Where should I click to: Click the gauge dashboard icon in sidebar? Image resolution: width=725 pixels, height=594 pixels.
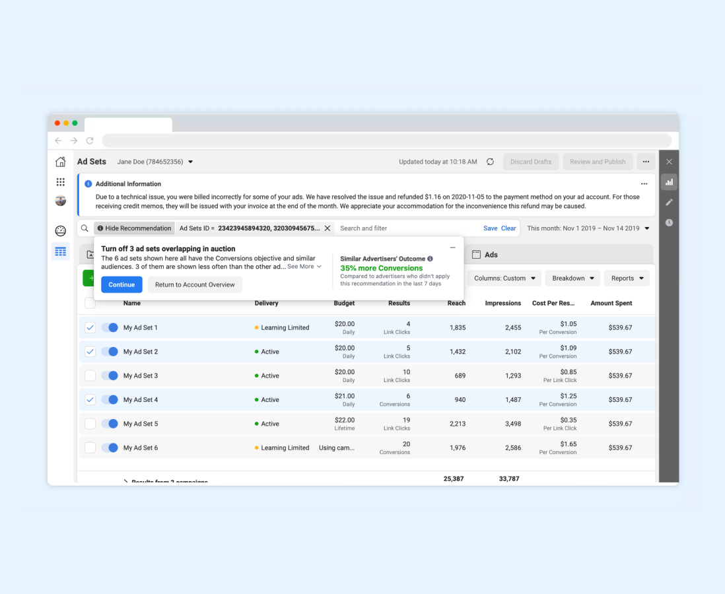[60, 231]
